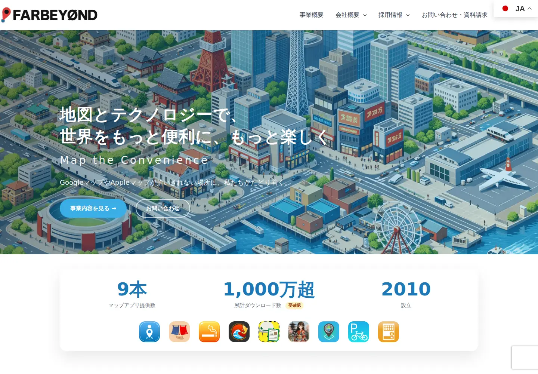
Task: Open the blue person-pin map app icon
Action: pyautogui.click(x=149, y=332)
